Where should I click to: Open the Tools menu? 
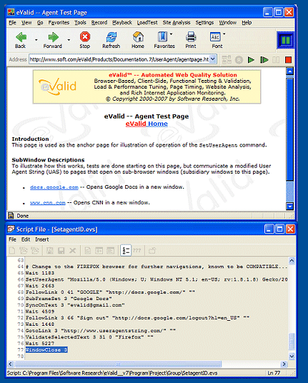(80, 23)
